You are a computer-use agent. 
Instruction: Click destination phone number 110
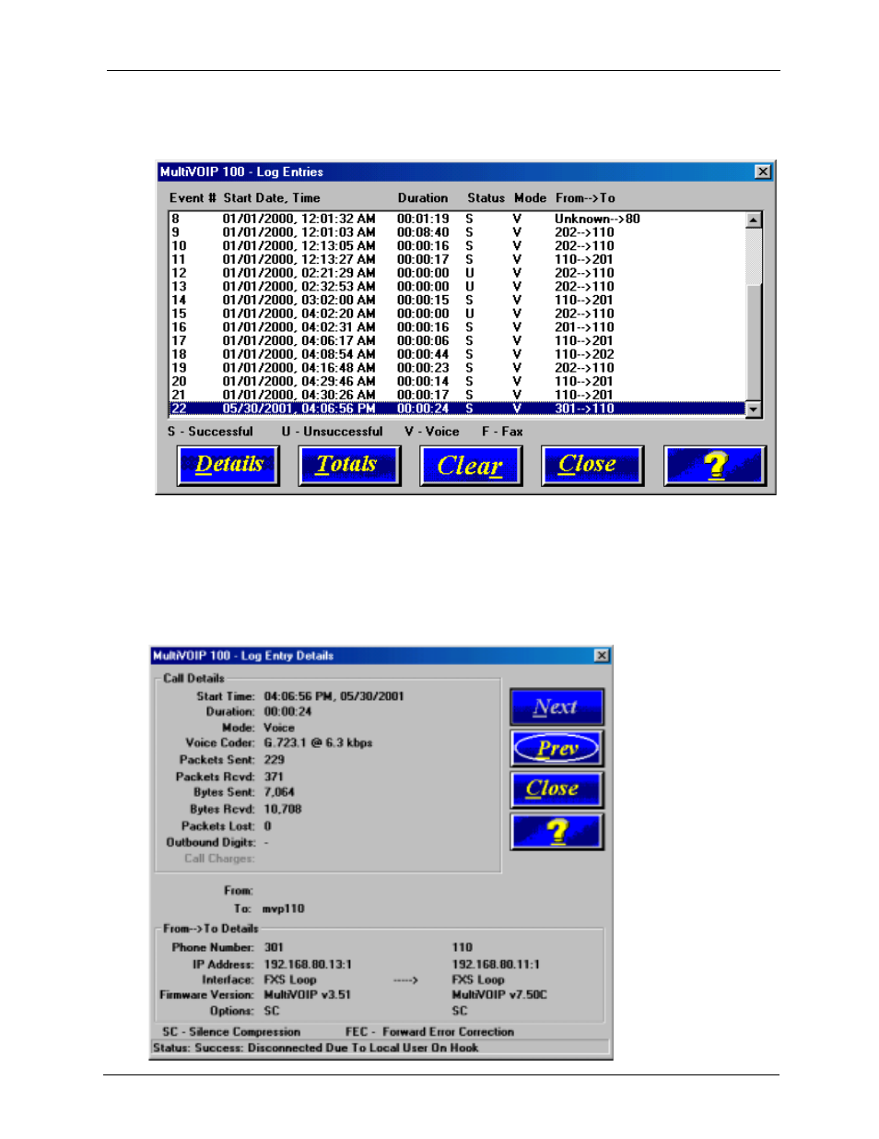(462, 947)
